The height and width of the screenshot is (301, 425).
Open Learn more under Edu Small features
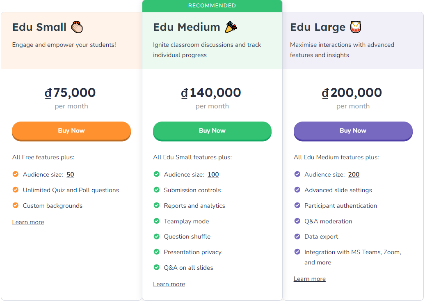pyautogui.click(x=28, y=222)
